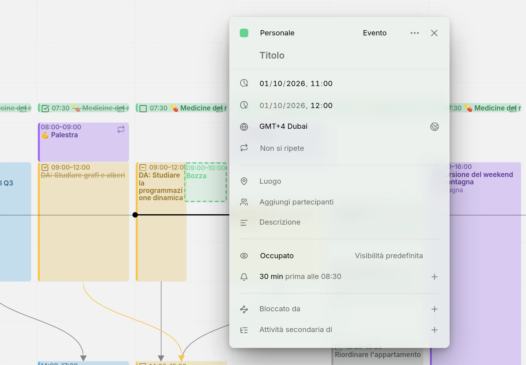
Task: Open the Occupato availability dropdown
Action: [x=277, y=256]
